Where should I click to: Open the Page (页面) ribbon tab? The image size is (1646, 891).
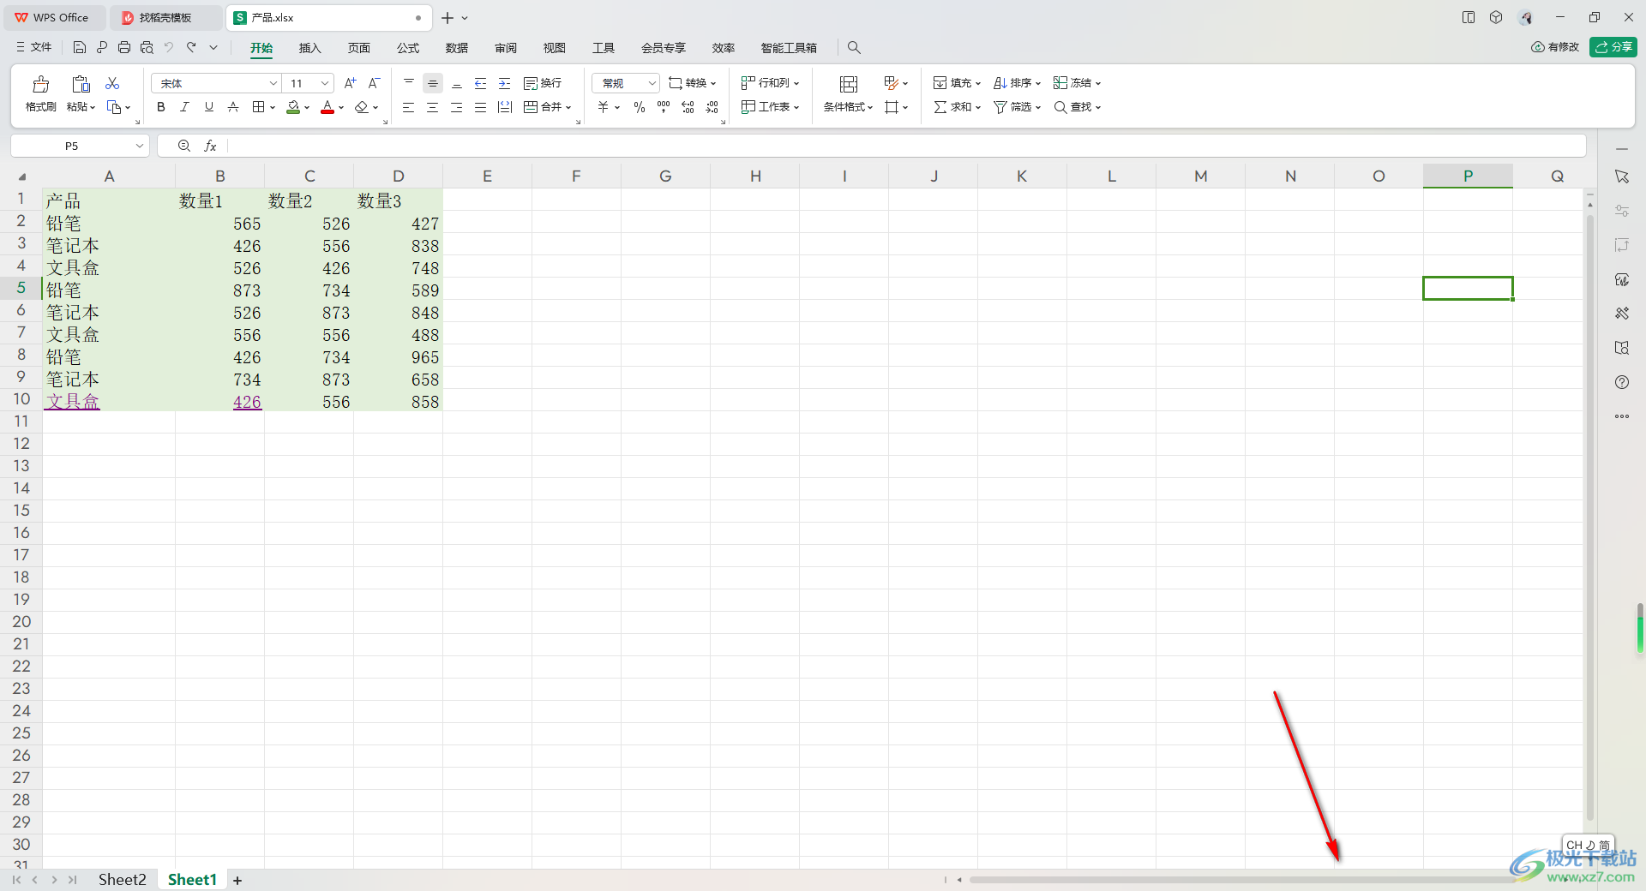click(359, 48)
